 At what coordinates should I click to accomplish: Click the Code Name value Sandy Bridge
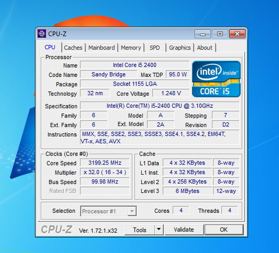click(x=109, y=74)
